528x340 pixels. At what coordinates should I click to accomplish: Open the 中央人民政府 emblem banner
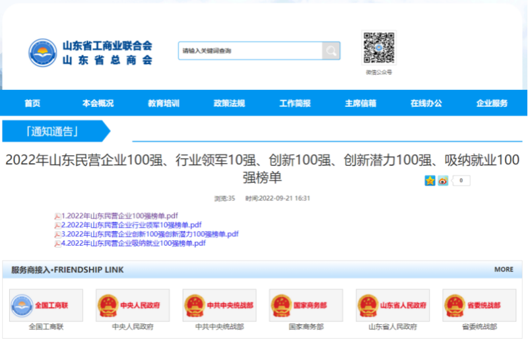[x=133, y=305]
